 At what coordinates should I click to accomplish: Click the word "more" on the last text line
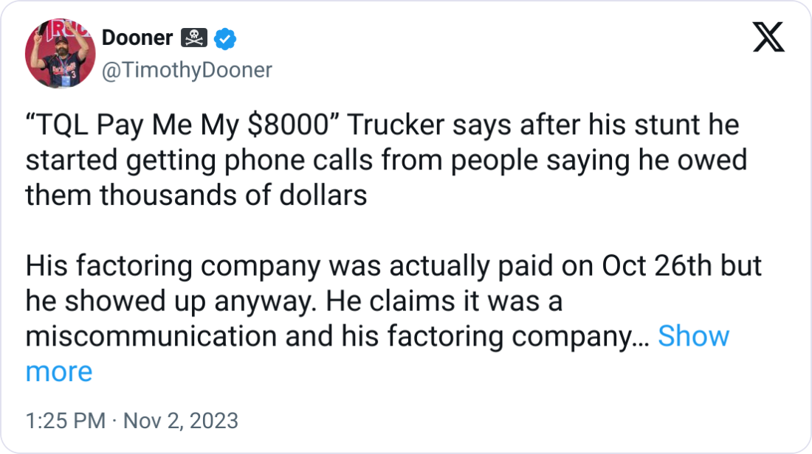coord(59,371)
